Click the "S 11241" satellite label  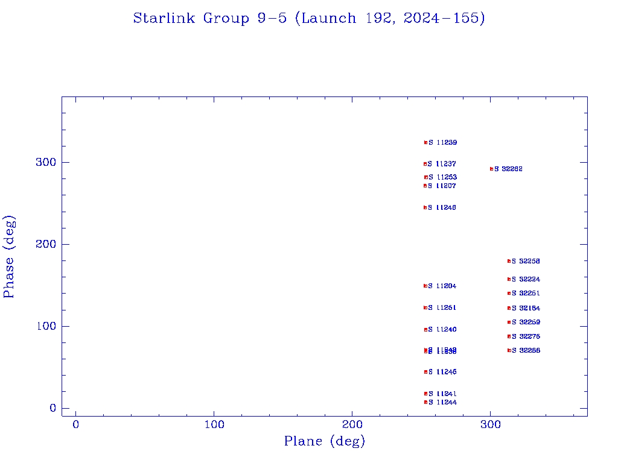click(x=442, y=394)
